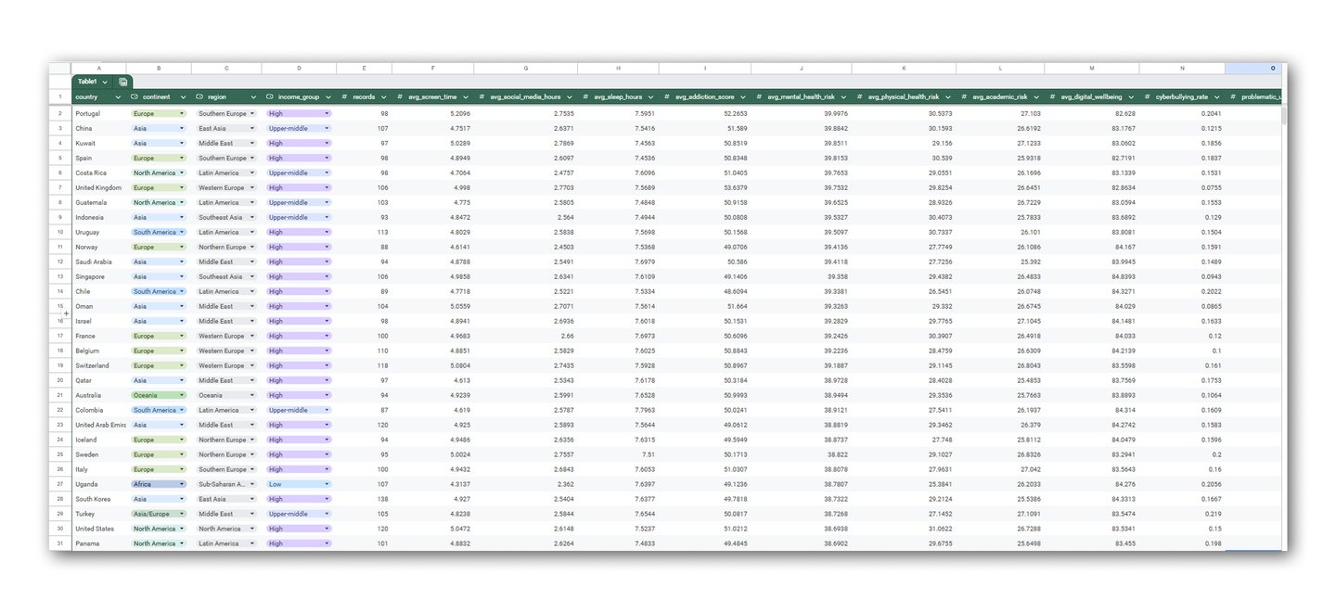Click the number type icon before avg_sleep_hours header
Screen dimensions: 1336x613
tap(585, 96)
